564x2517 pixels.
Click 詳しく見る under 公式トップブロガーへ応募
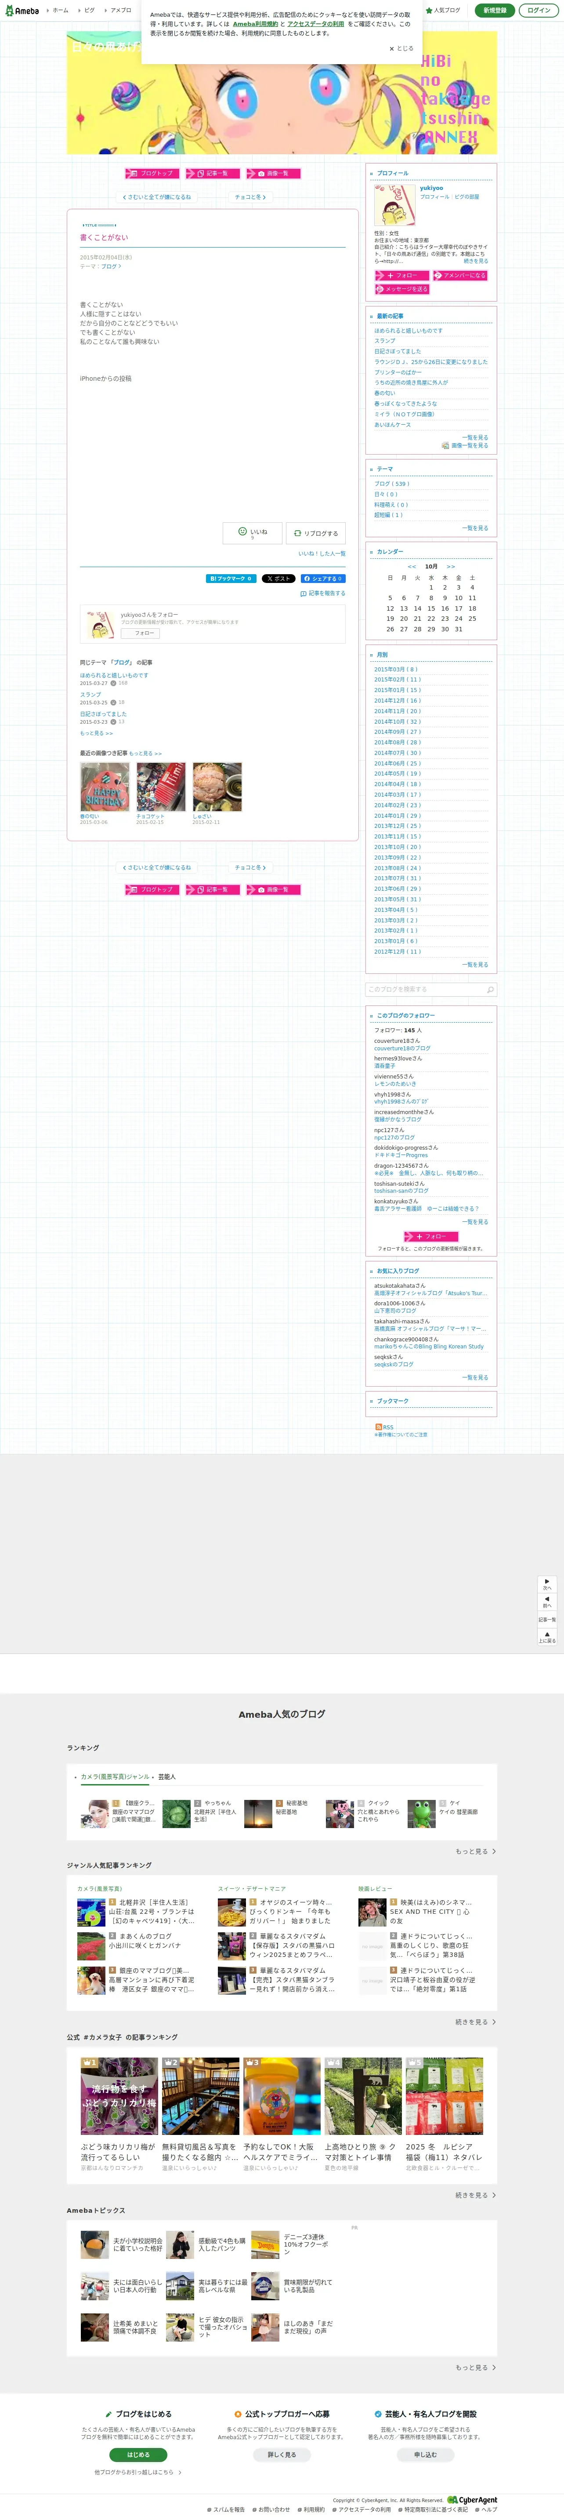[x=282, y=2455]
